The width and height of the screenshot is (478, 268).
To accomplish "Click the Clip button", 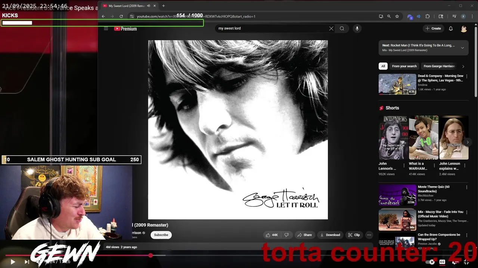I will pos(354,235).
